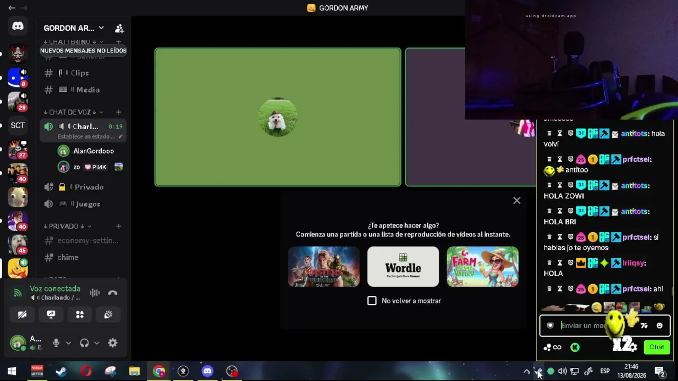
Task: Switch to Discord in taskbar
Action: (207, 371)
